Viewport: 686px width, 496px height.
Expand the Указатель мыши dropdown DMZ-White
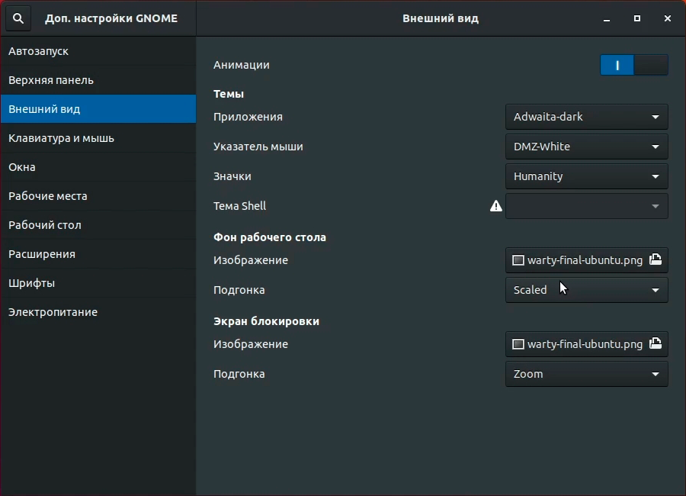(x=586, y=147)
